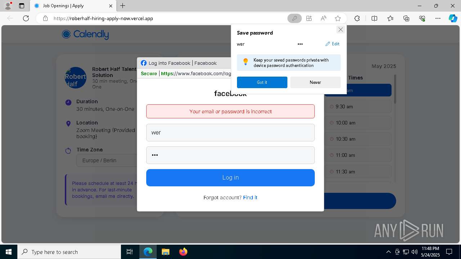Open the Edge profile icon
Screen dimensions: 461x259
(x=8, y=6)
